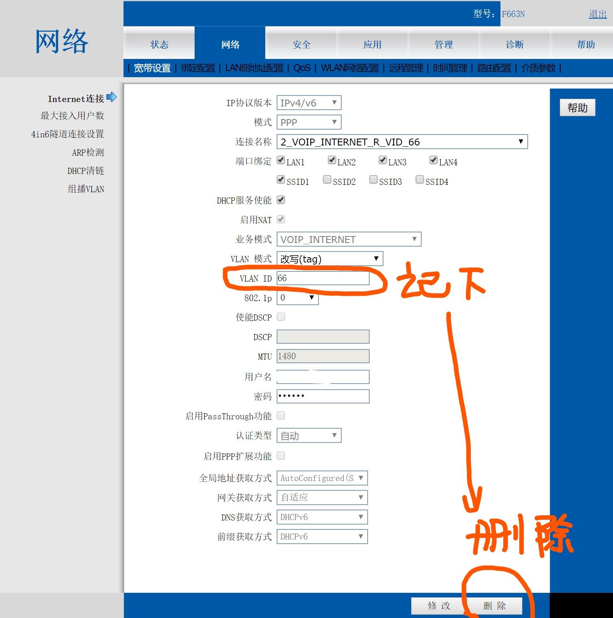Uncheck the LAN3 port binding

[383, 160]
